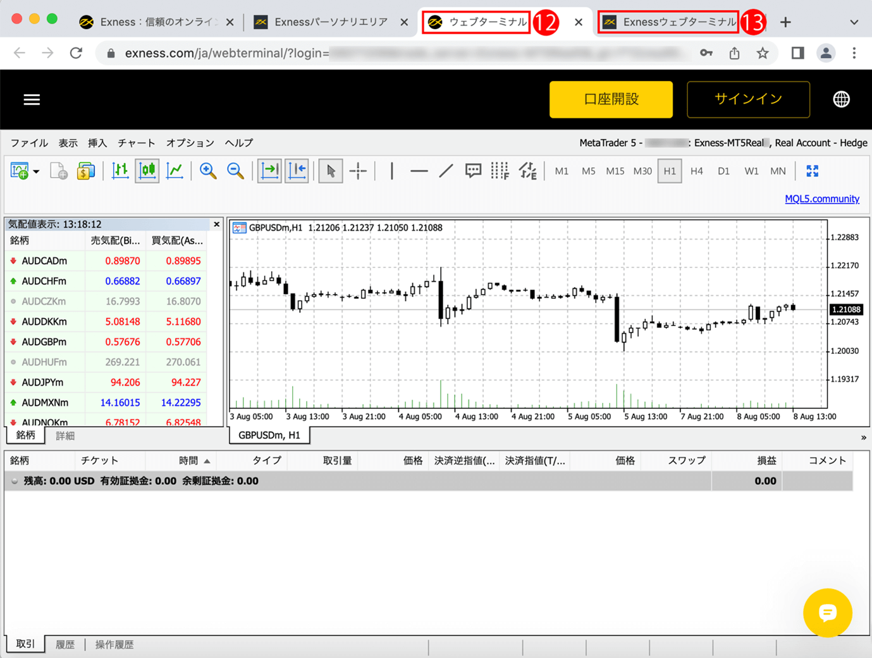
Task: Set timeframe to M30
Action: [x=642, y=171]
